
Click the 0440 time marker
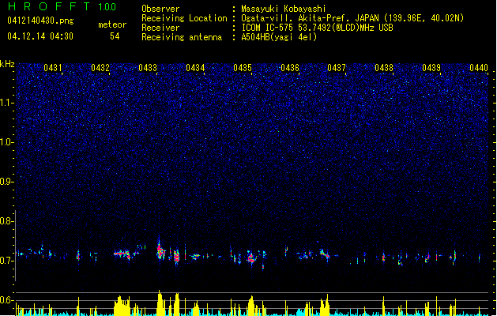pos(479,68)
